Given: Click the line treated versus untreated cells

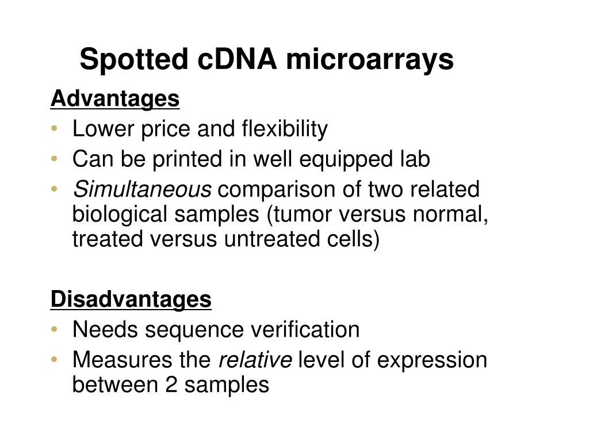Looking at the screenshot, I should click(225, 239).
